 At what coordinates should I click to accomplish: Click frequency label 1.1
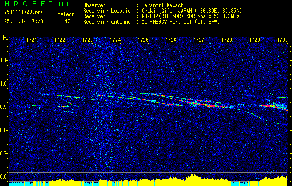4,60
